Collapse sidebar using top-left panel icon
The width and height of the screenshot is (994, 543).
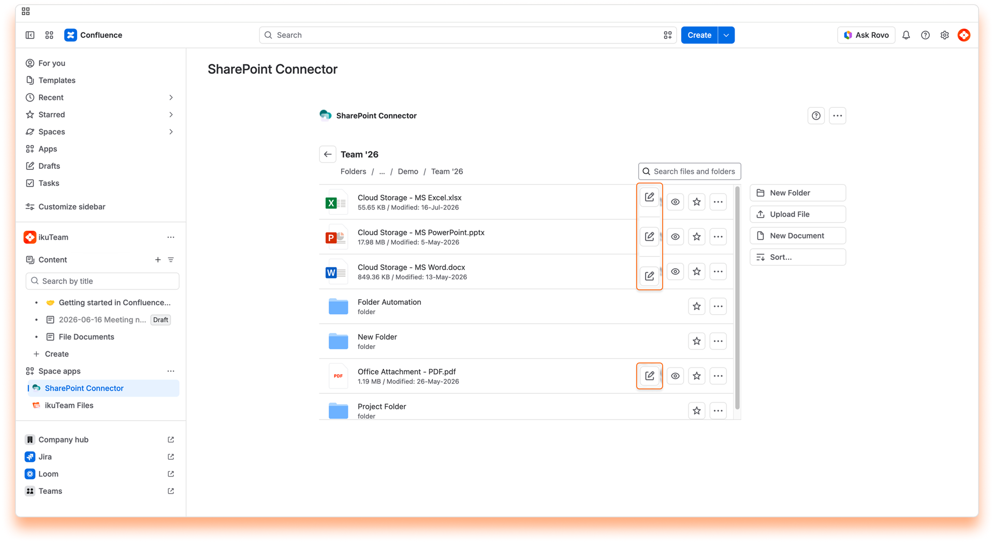click(x=30, y=35)
